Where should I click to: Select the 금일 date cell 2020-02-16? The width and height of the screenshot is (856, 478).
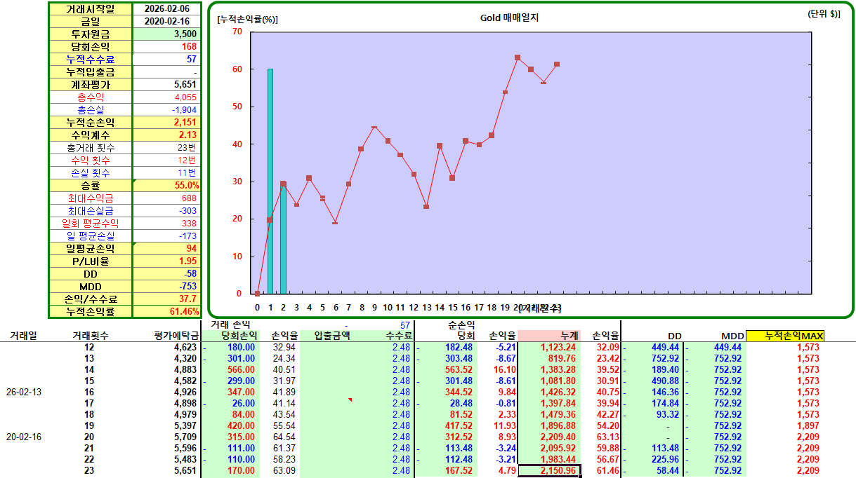click(x=166, y=21)
